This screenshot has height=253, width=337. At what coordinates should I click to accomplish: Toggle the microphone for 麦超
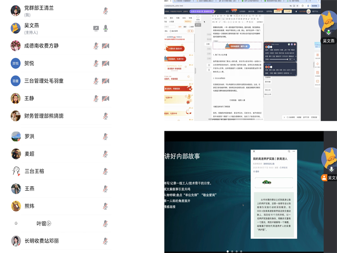pos(106,154)
